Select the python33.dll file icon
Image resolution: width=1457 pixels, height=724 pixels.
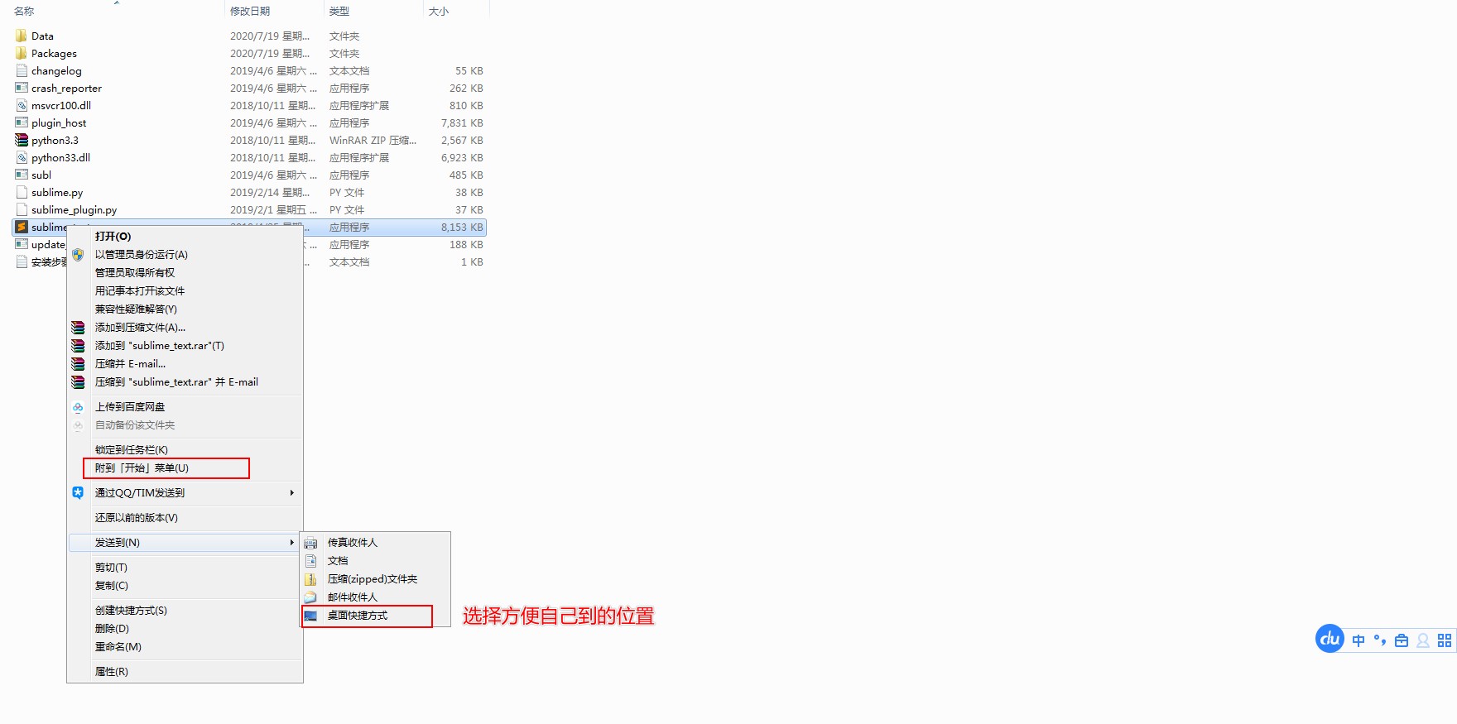[22, 157]
